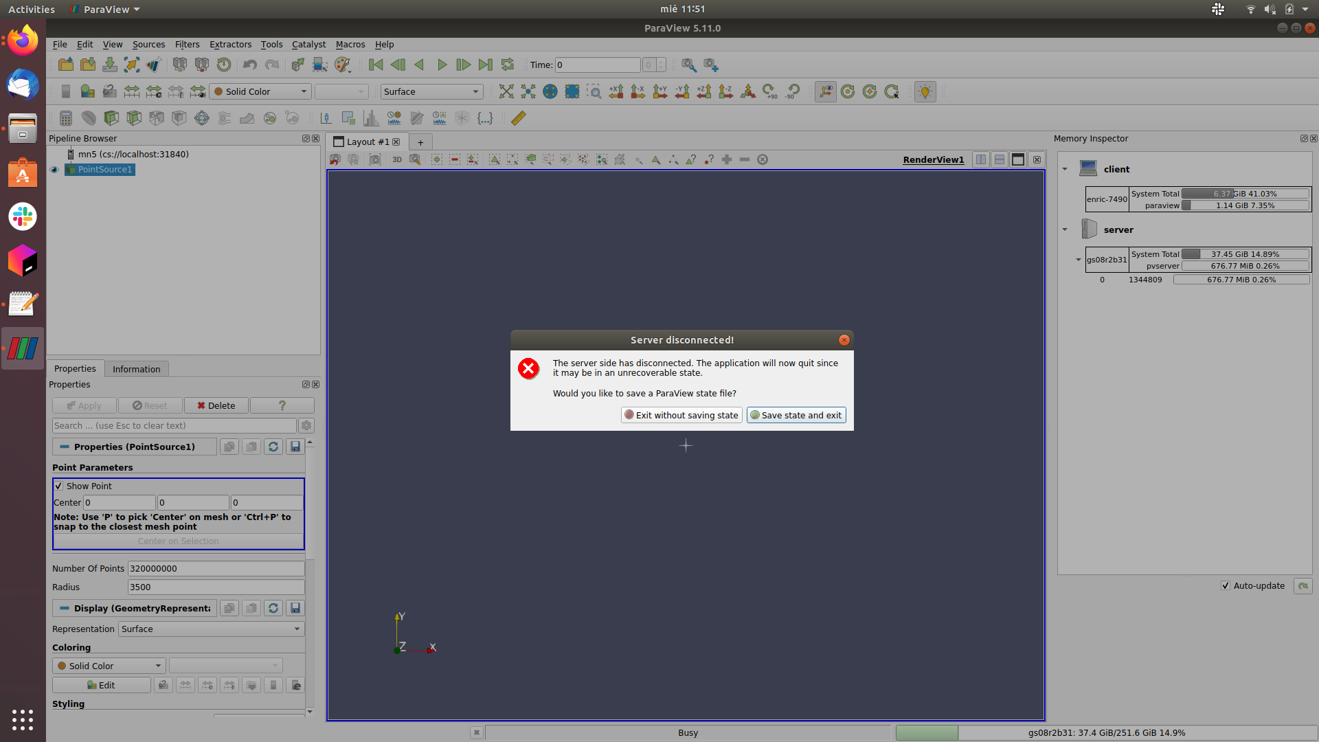
Task: Click the status bar memory progress bar
Action: click(1107, 732)
